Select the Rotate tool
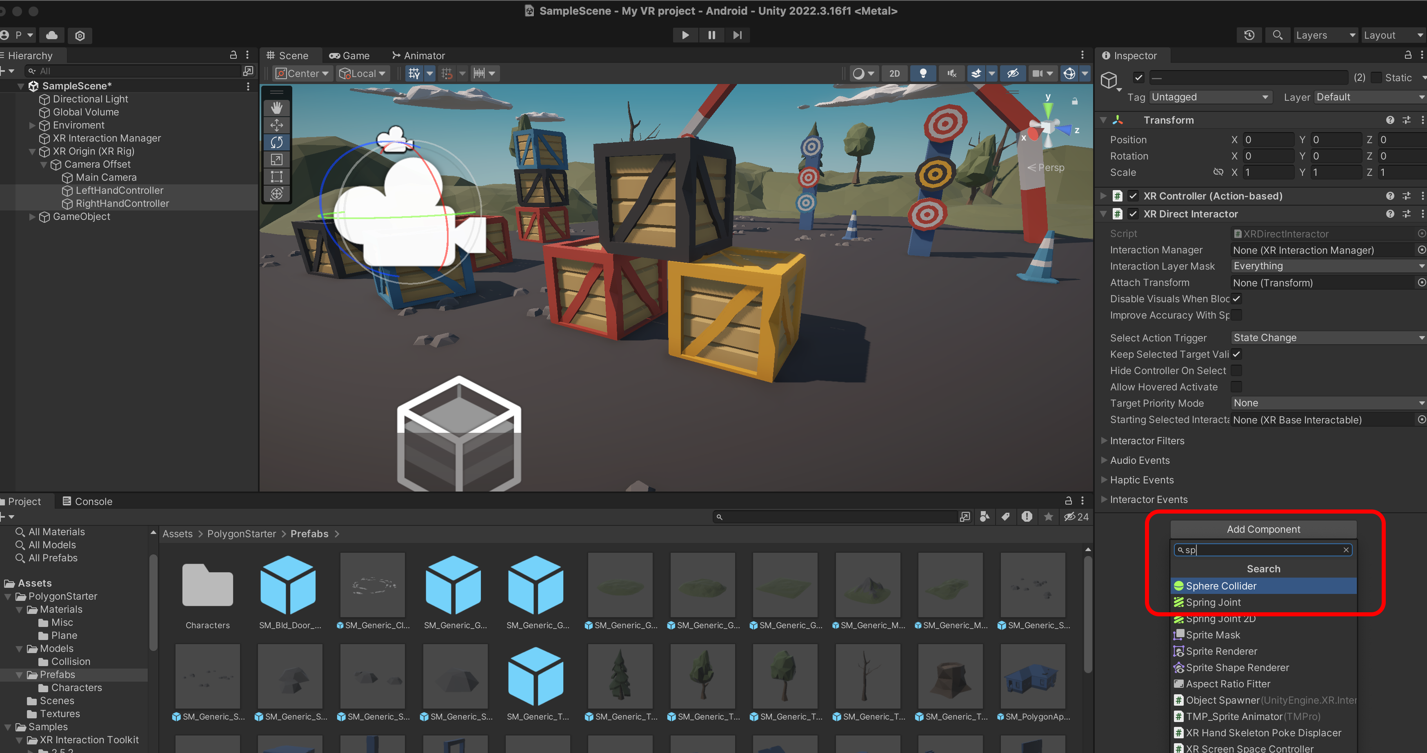Screen dimensions: 1427x753 coord(276,142)
